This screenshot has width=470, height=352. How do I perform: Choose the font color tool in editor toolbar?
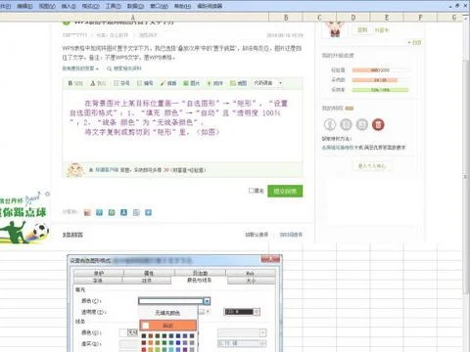coord(98,83)
